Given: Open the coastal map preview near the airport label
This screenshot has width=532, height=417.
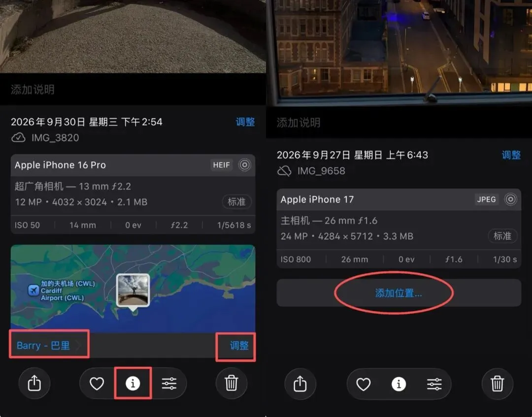Looking at the screenshot, I should coord(133,289).
